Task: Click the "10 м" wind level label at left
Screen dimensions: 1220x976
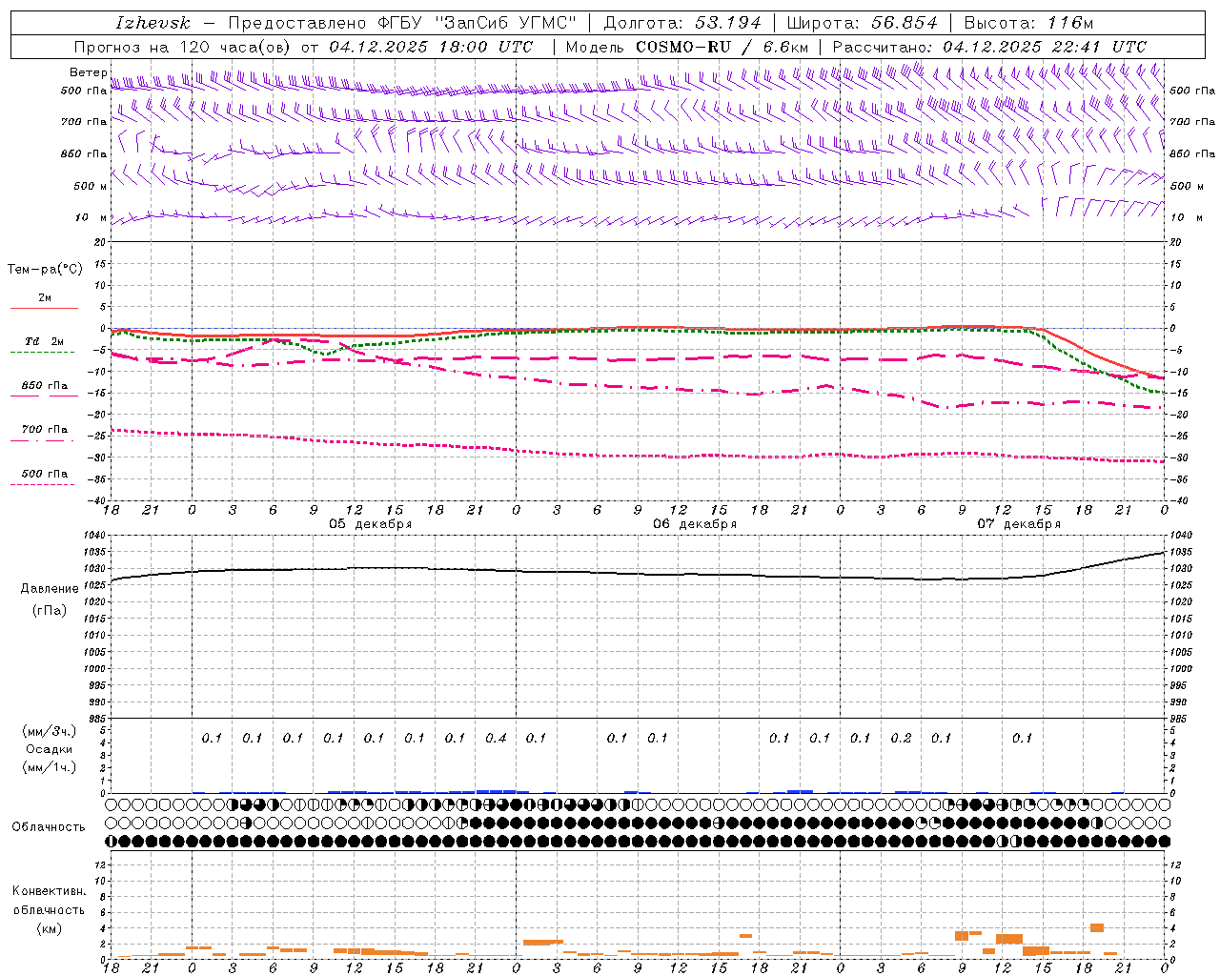Action: (91, 217)
